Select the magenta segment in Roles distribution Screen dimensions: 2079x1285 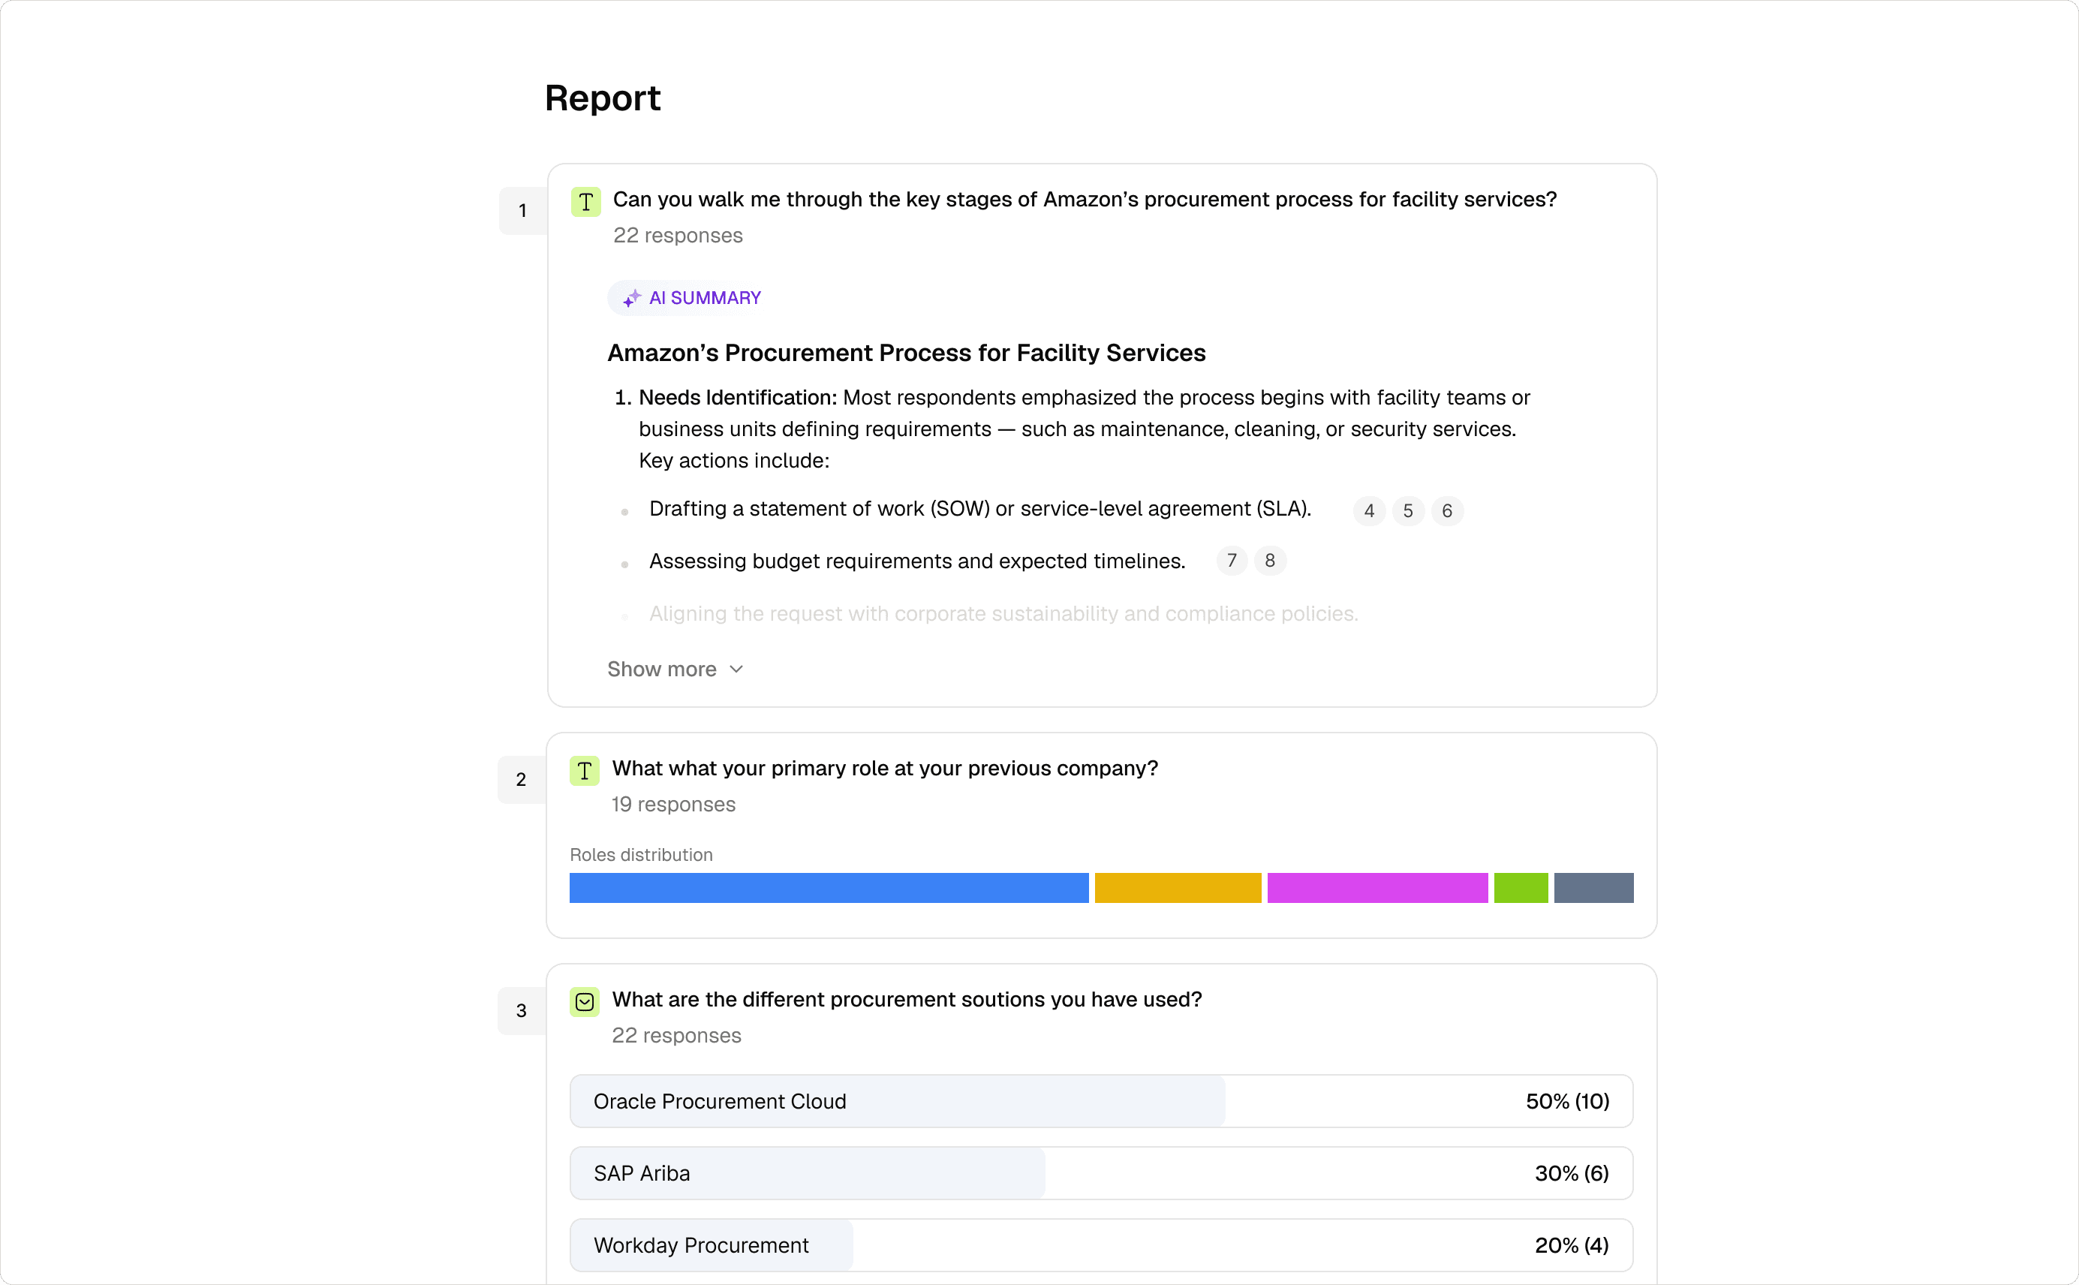1377,888
